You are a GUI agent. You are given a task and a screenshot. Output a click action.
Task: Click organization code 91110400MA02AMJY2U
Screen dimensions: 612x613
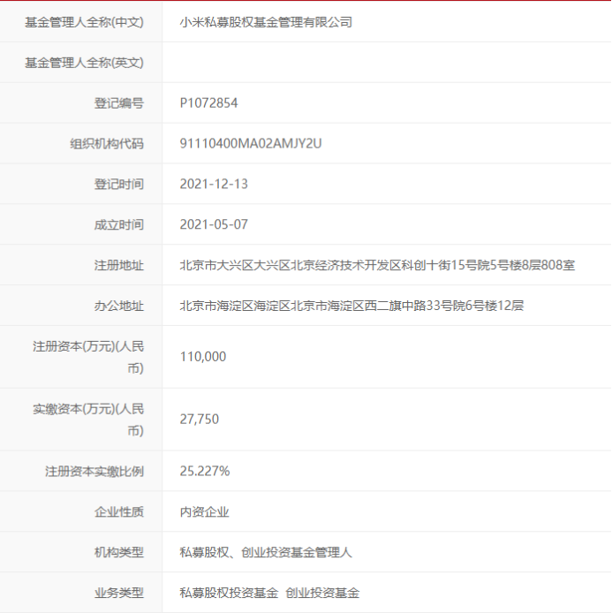pos(250,143)
